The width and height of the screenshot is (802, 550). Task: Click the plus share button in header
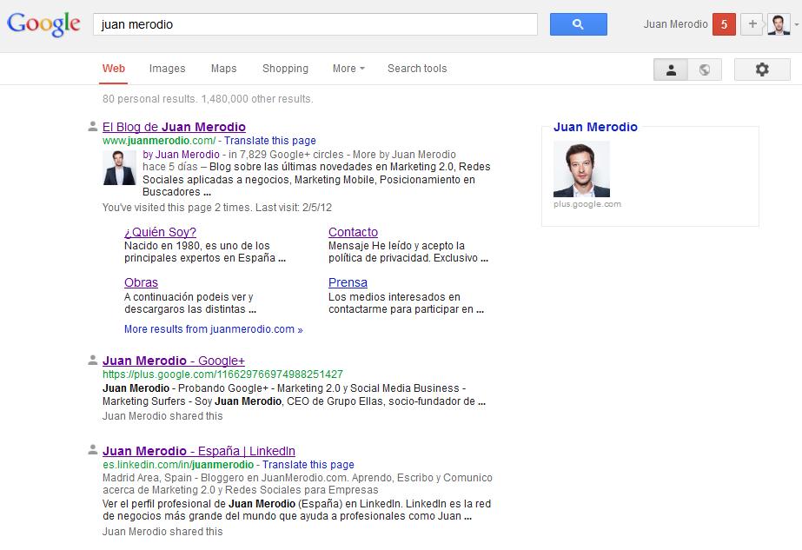pyautogui.click(x=752, y=24)
